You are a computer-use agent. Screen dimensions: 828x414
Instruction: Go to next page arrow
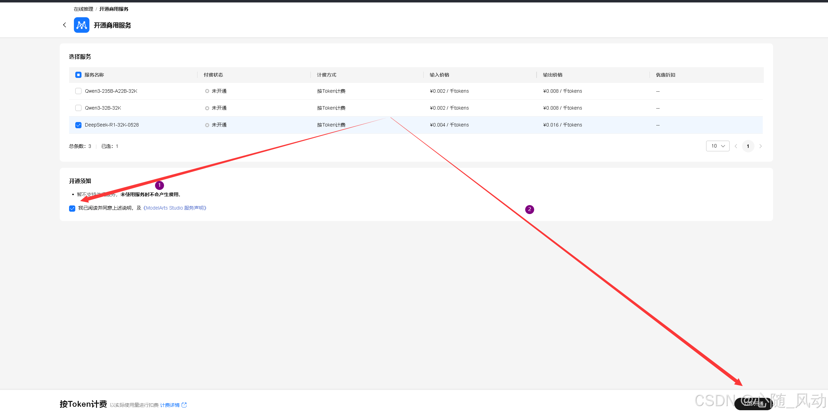click(760, 146)
